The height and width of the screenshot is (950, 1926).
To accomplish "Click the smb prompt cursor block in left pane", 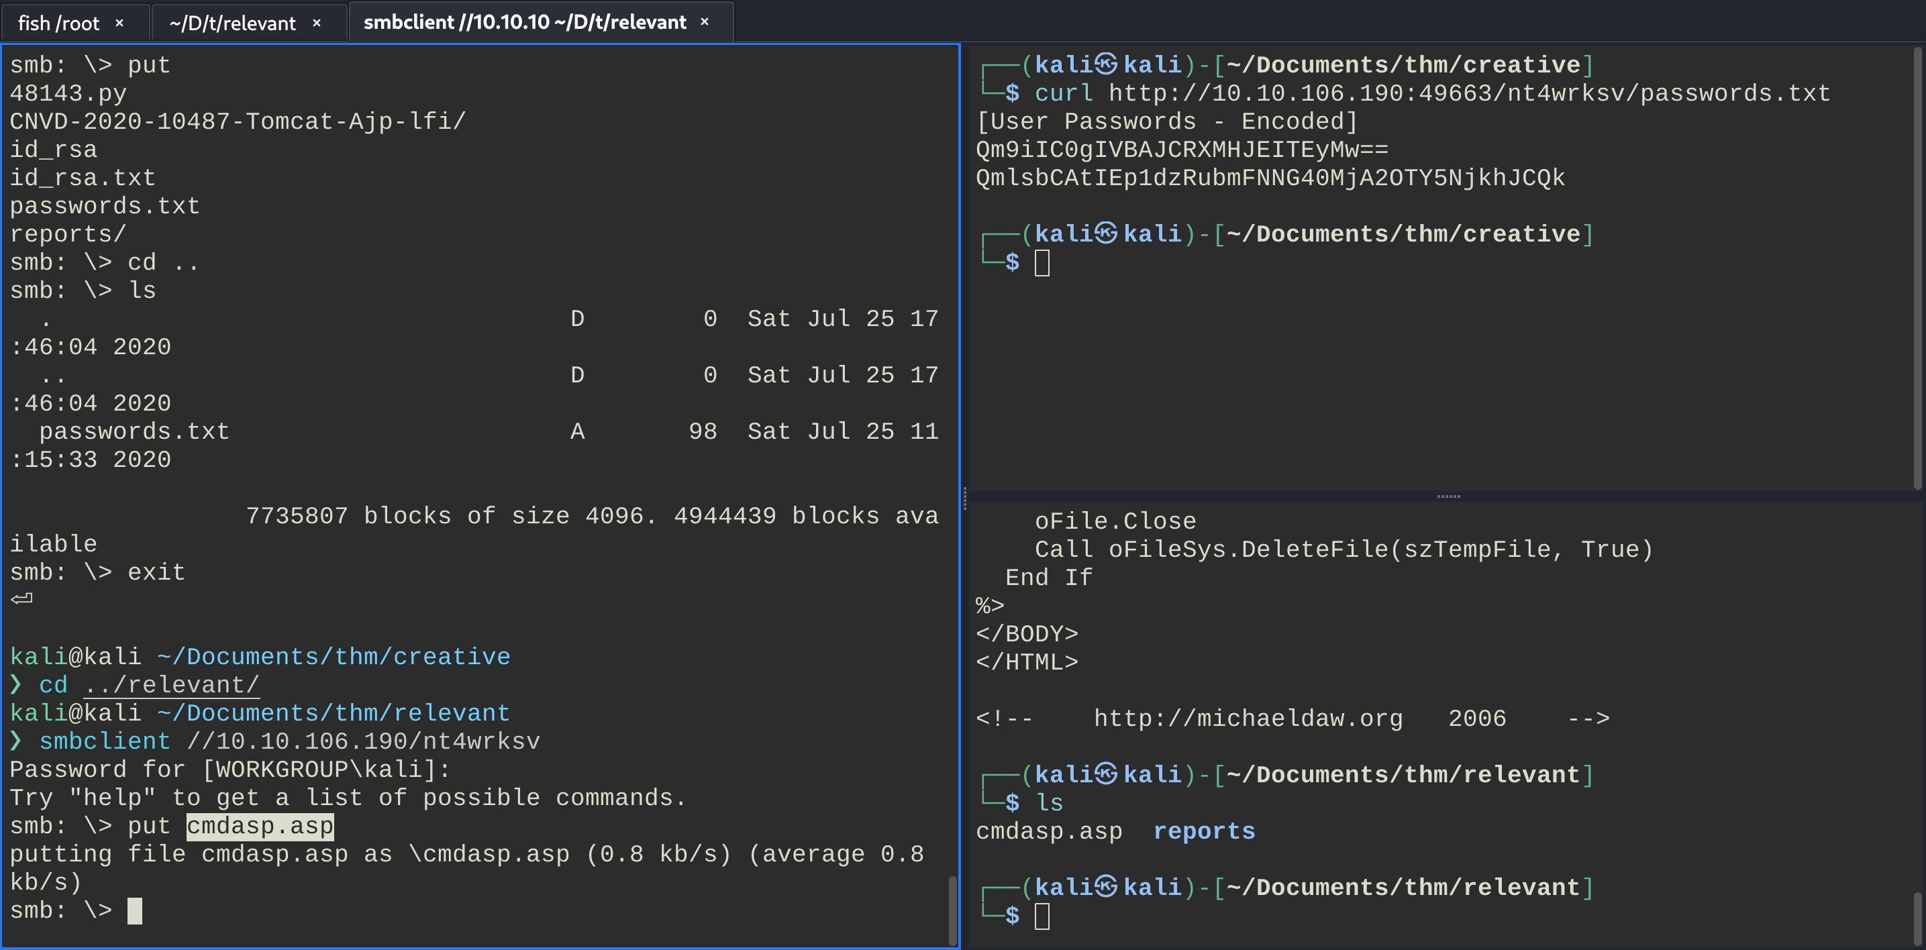I will pos(135,910).
